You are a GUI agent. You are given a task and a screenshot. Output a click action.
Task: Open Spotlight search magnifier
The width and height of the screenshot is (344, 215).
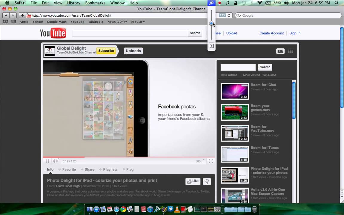click(337, 3)
